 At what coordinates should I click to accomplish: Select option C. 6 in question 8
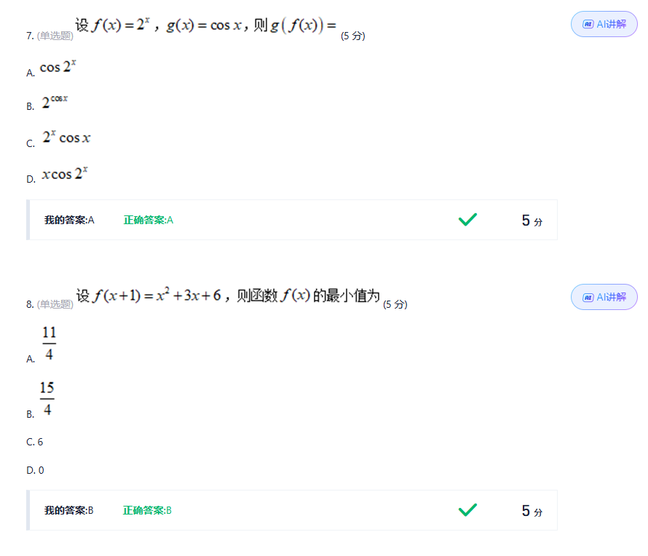tap(35, 442)
